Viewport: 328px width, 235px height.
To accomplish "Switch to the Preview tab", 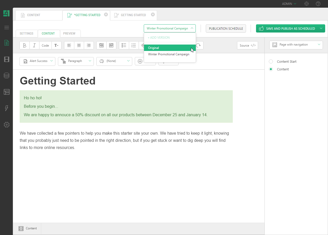I will 69,34.
